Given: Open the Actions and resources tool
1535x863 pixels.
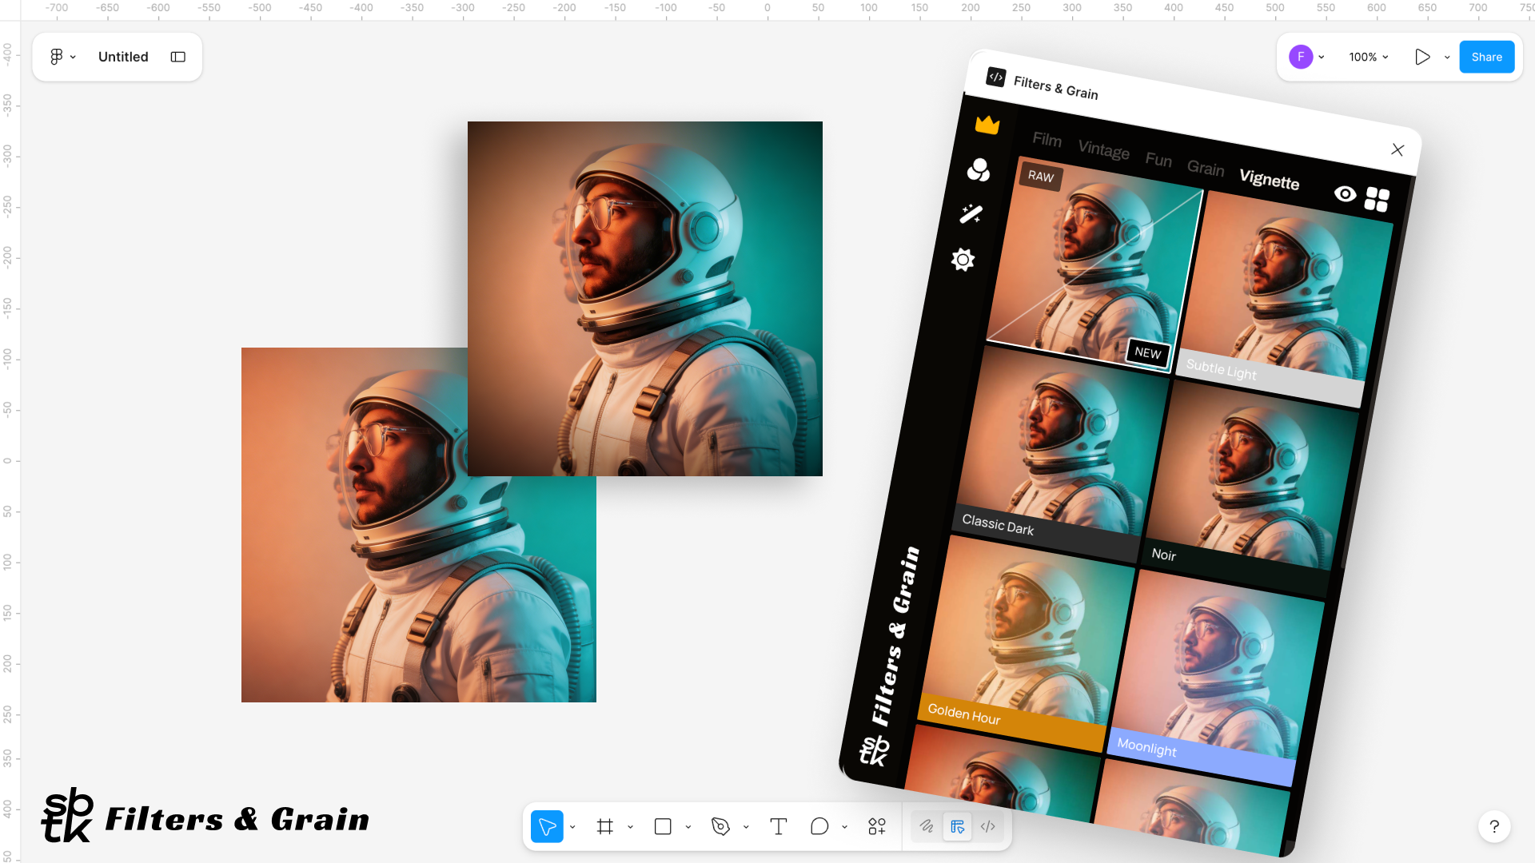Looking at the screenshot, I should 877,826.
